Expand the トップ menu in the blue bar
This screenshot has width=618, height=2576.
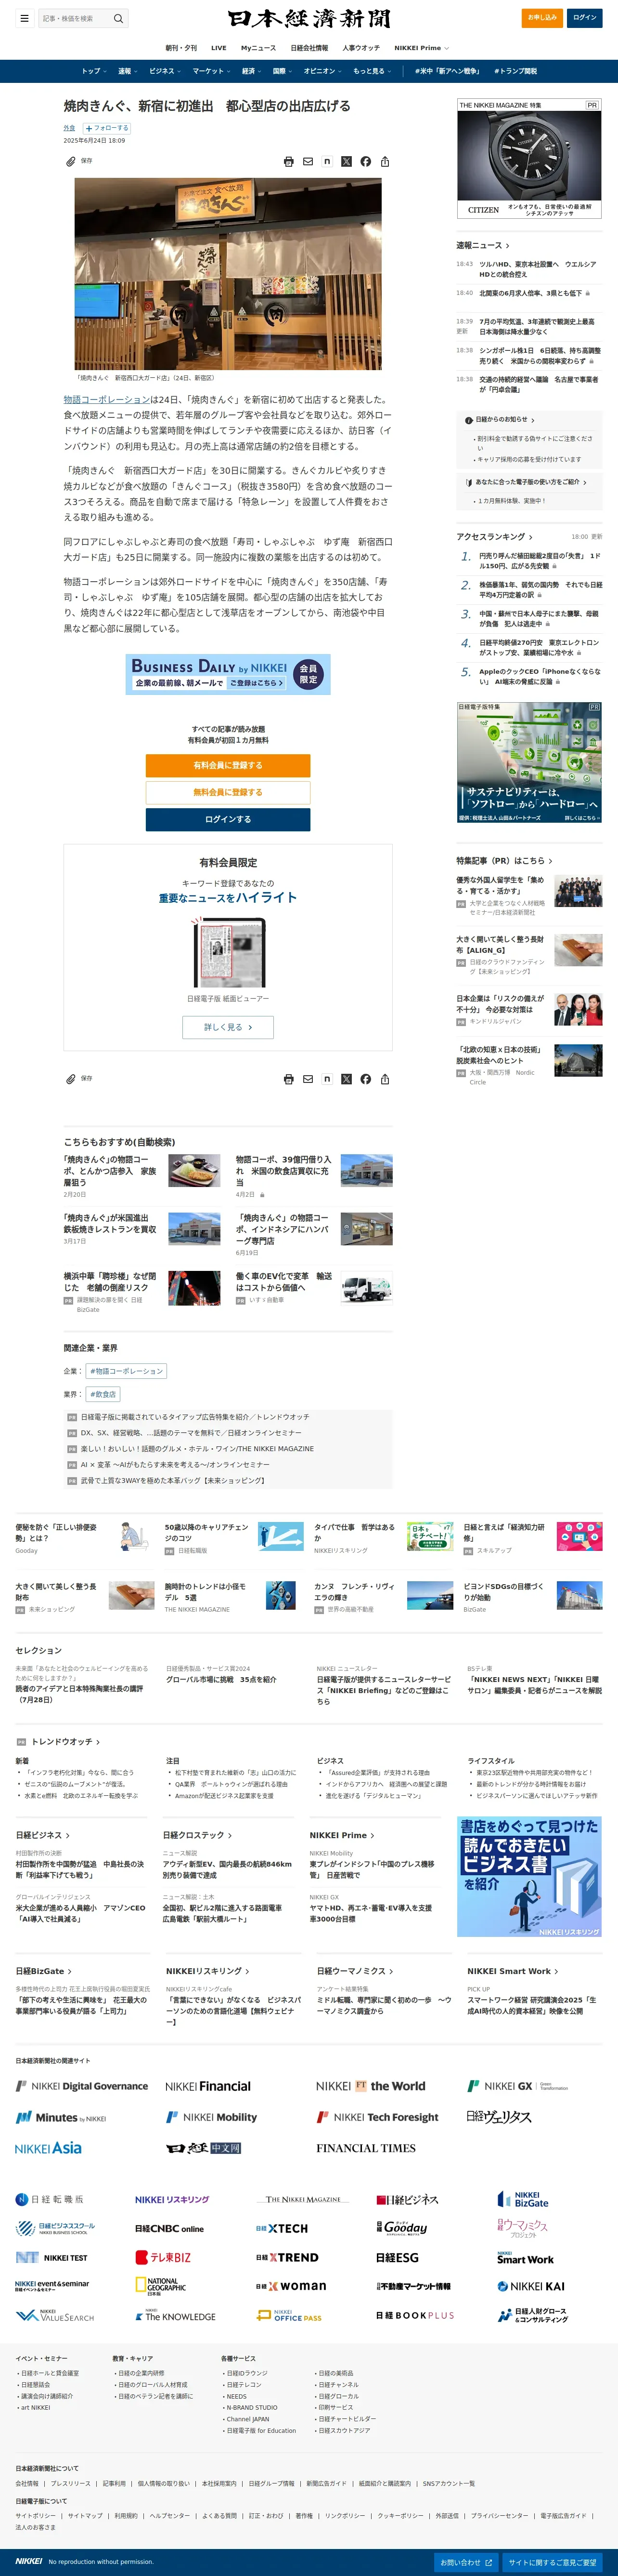[95, 71]
